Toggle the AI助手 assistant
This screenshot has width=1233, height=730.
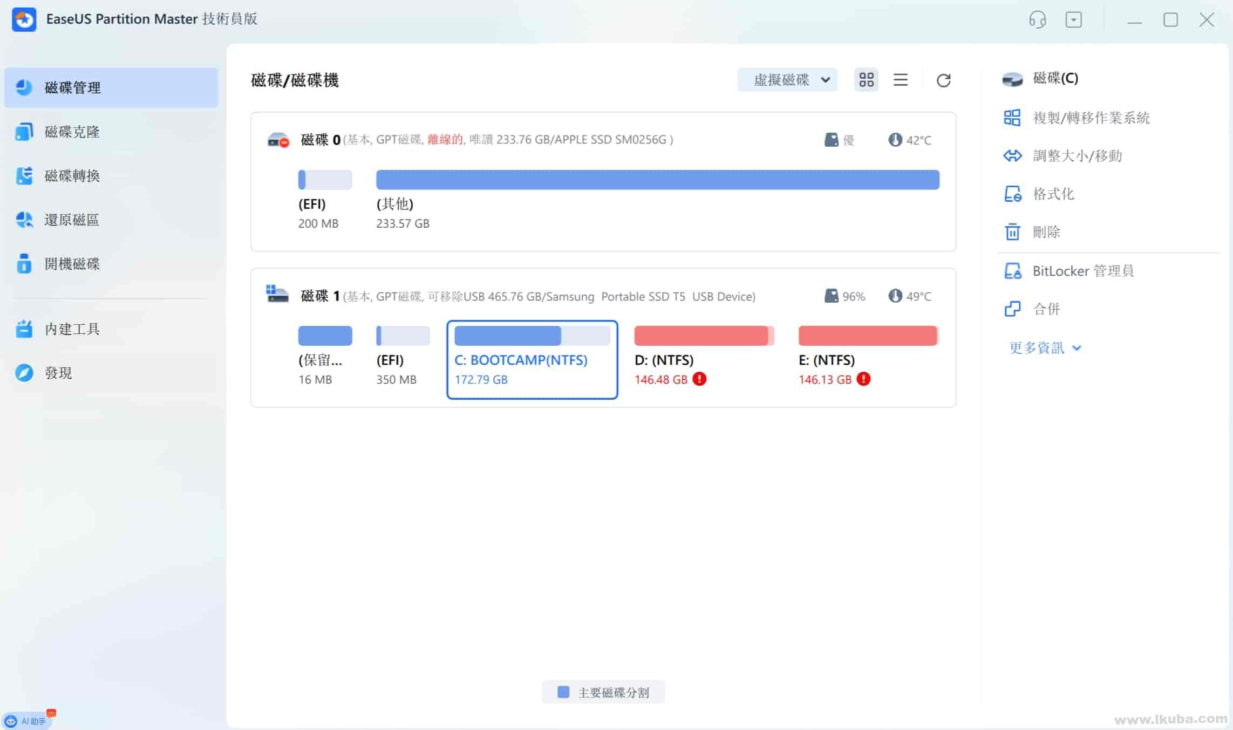point(28,720)
